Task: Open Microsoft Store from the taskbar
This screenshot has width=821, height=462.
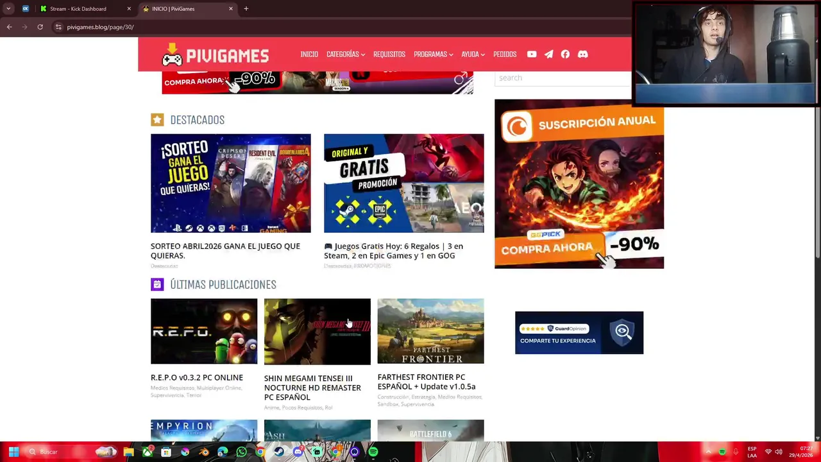Action: pyautogui.click(x=166, y=452)
